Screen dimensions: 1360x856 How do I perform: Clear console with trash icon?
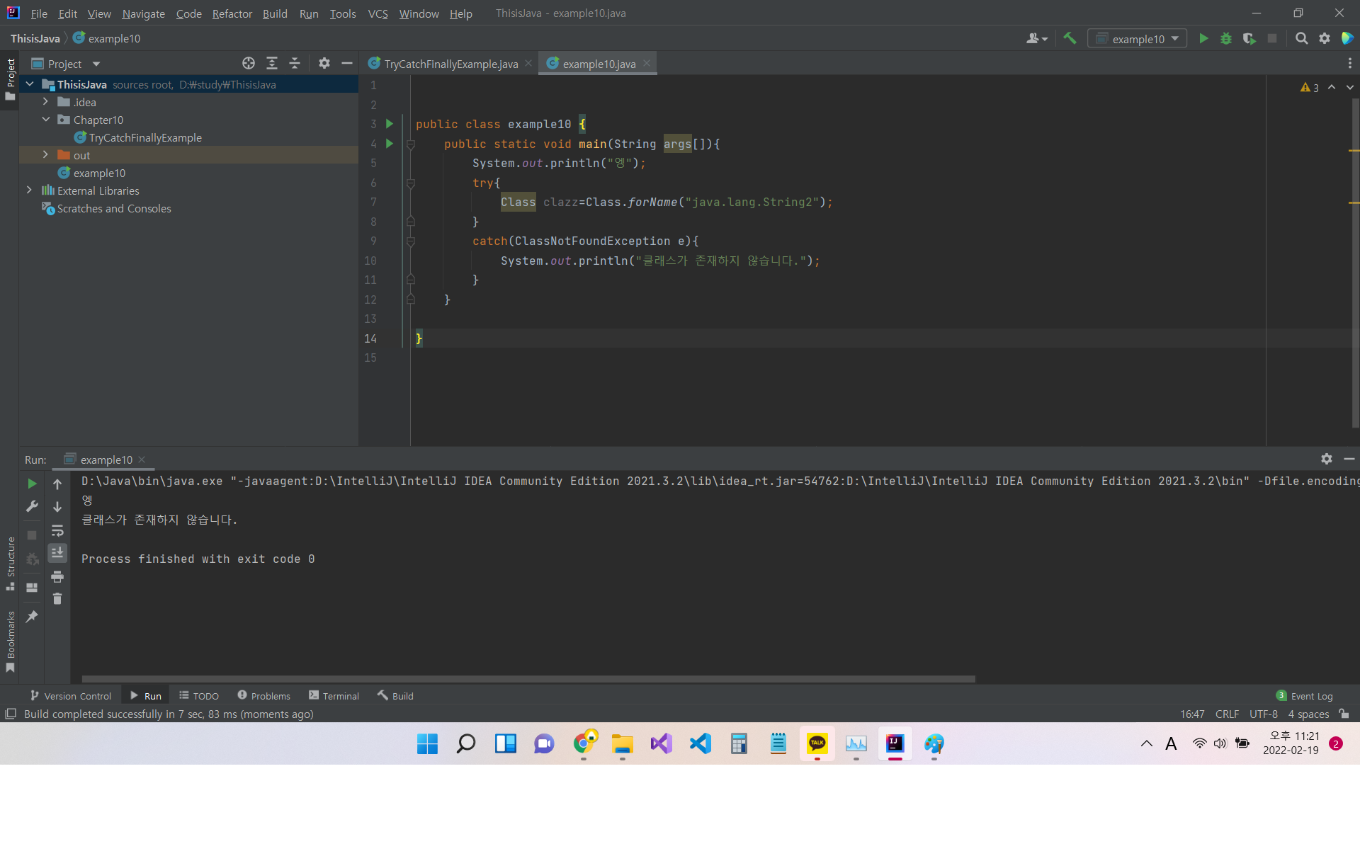pyautogui.click(x=57, y=599)
